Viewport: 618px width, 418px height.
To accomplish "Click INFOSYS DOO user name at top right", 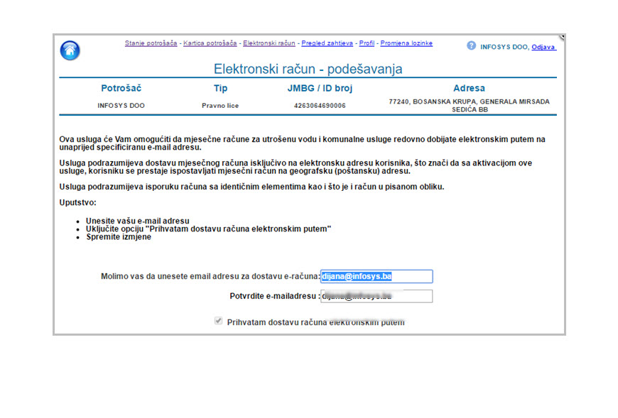I will (x=504, y=48).
